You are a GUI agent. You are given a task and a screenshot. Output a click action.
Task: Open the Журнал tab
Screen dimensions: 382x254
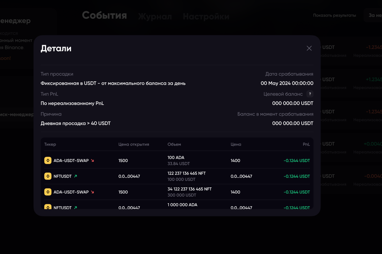155,17
